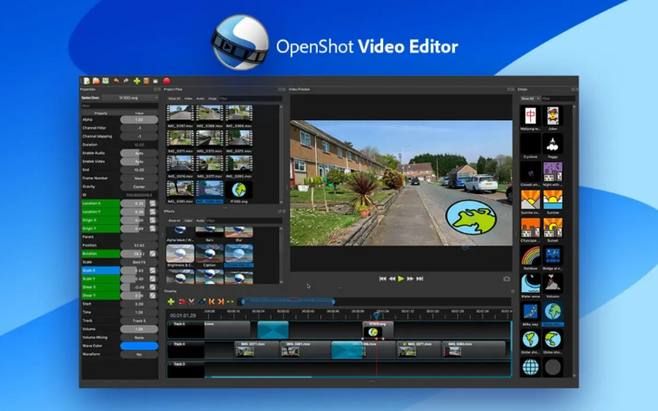Screen dimensions: 658x411
Task: Toggle the Scale X keyframe curve icon
Action: 153,270
